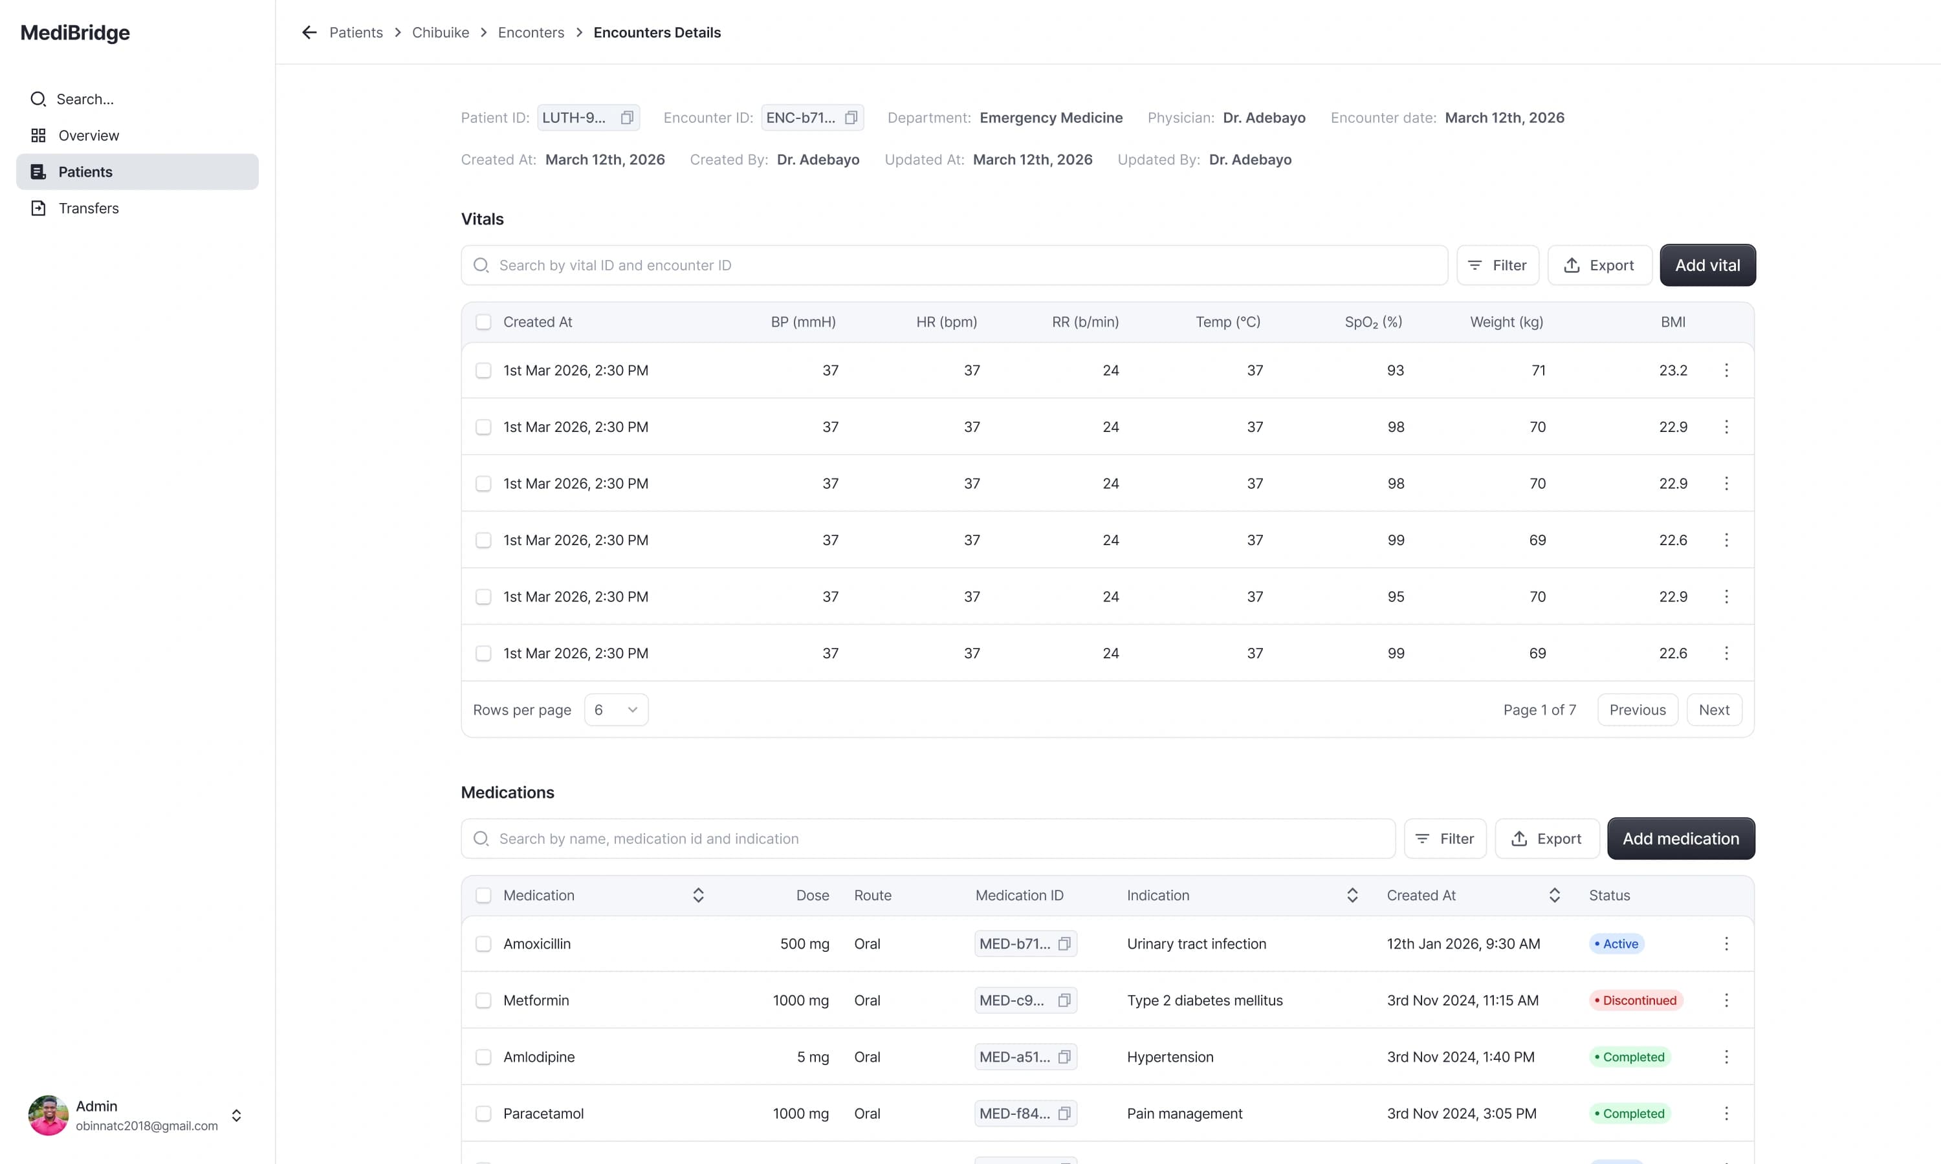Navigate to Chibuike breadcrumb link
Image resolution: width=1941 pixels, height=1164 pixels.
point(440,32)
